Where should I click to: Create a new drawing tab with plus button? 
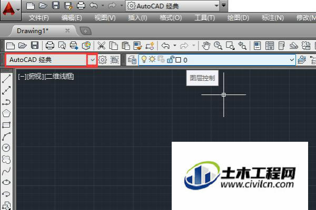coord(86,31)
